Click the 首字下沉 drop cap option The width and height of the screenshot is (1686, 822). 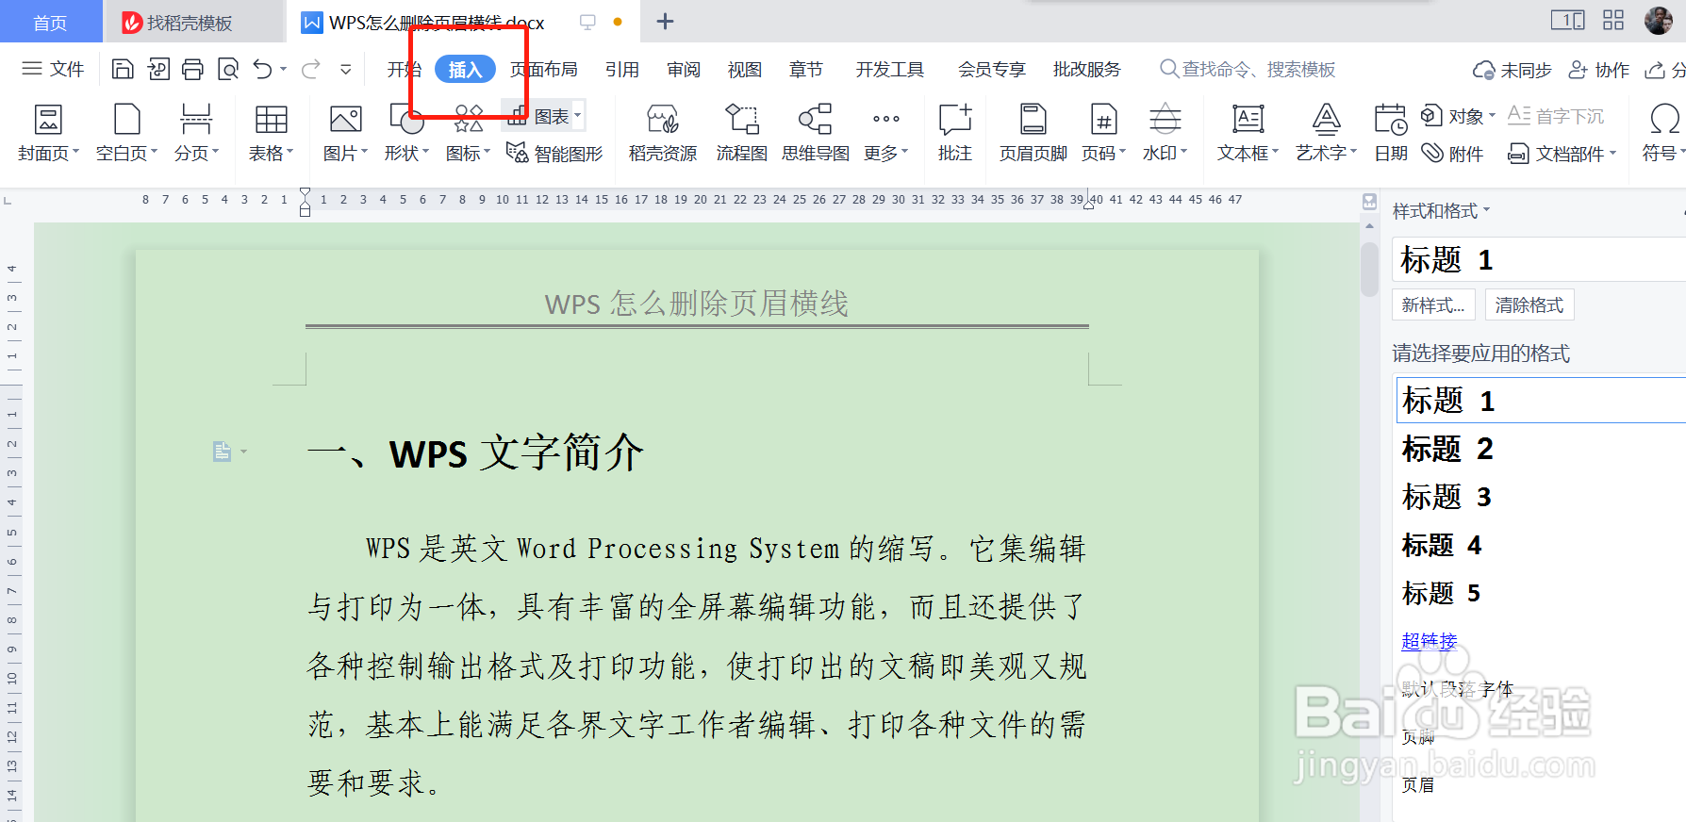(1556, 116)
